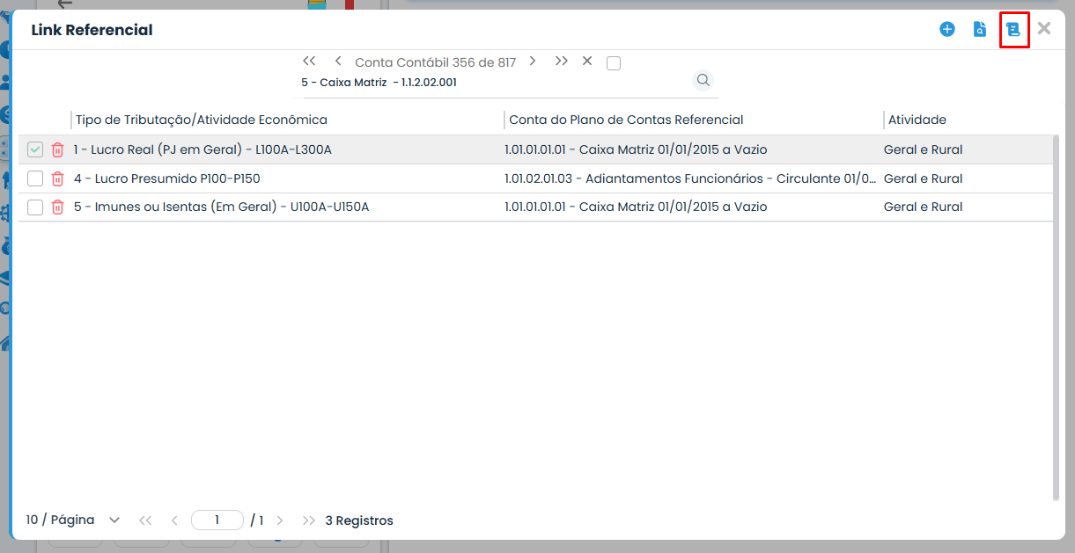Click Caixa Matriz cell in Imunes row

click(636, 207)
